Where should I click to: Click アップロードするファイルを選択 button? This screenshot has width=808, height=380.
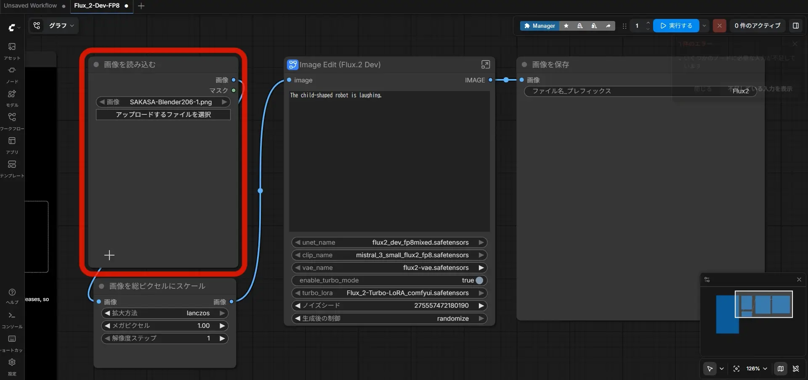click(x=163, y=115)
